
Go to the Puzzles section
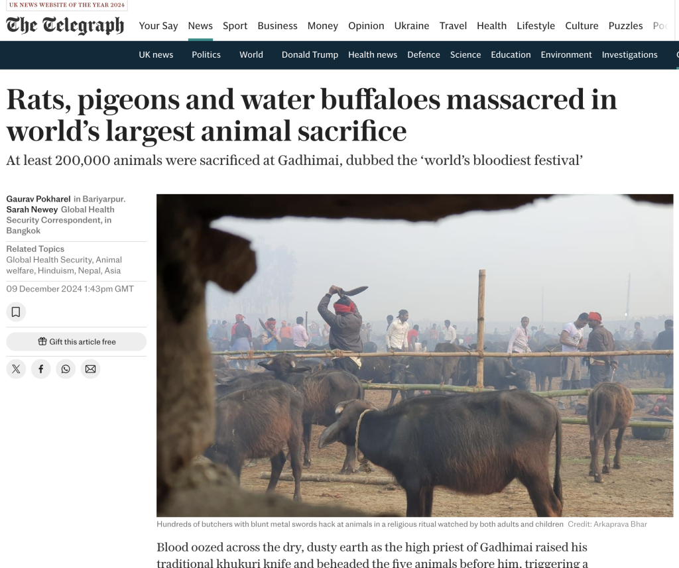tap(626, 26)
